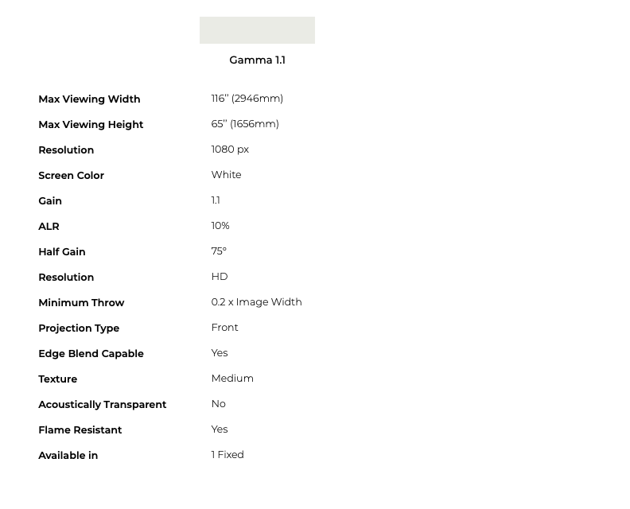The width and height of the screenshot is (630, 509).
Task: Click the 75° half gain value
Action: (x=219, y=251)
